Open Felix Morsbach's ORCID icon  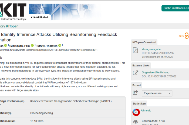[32, 46]
